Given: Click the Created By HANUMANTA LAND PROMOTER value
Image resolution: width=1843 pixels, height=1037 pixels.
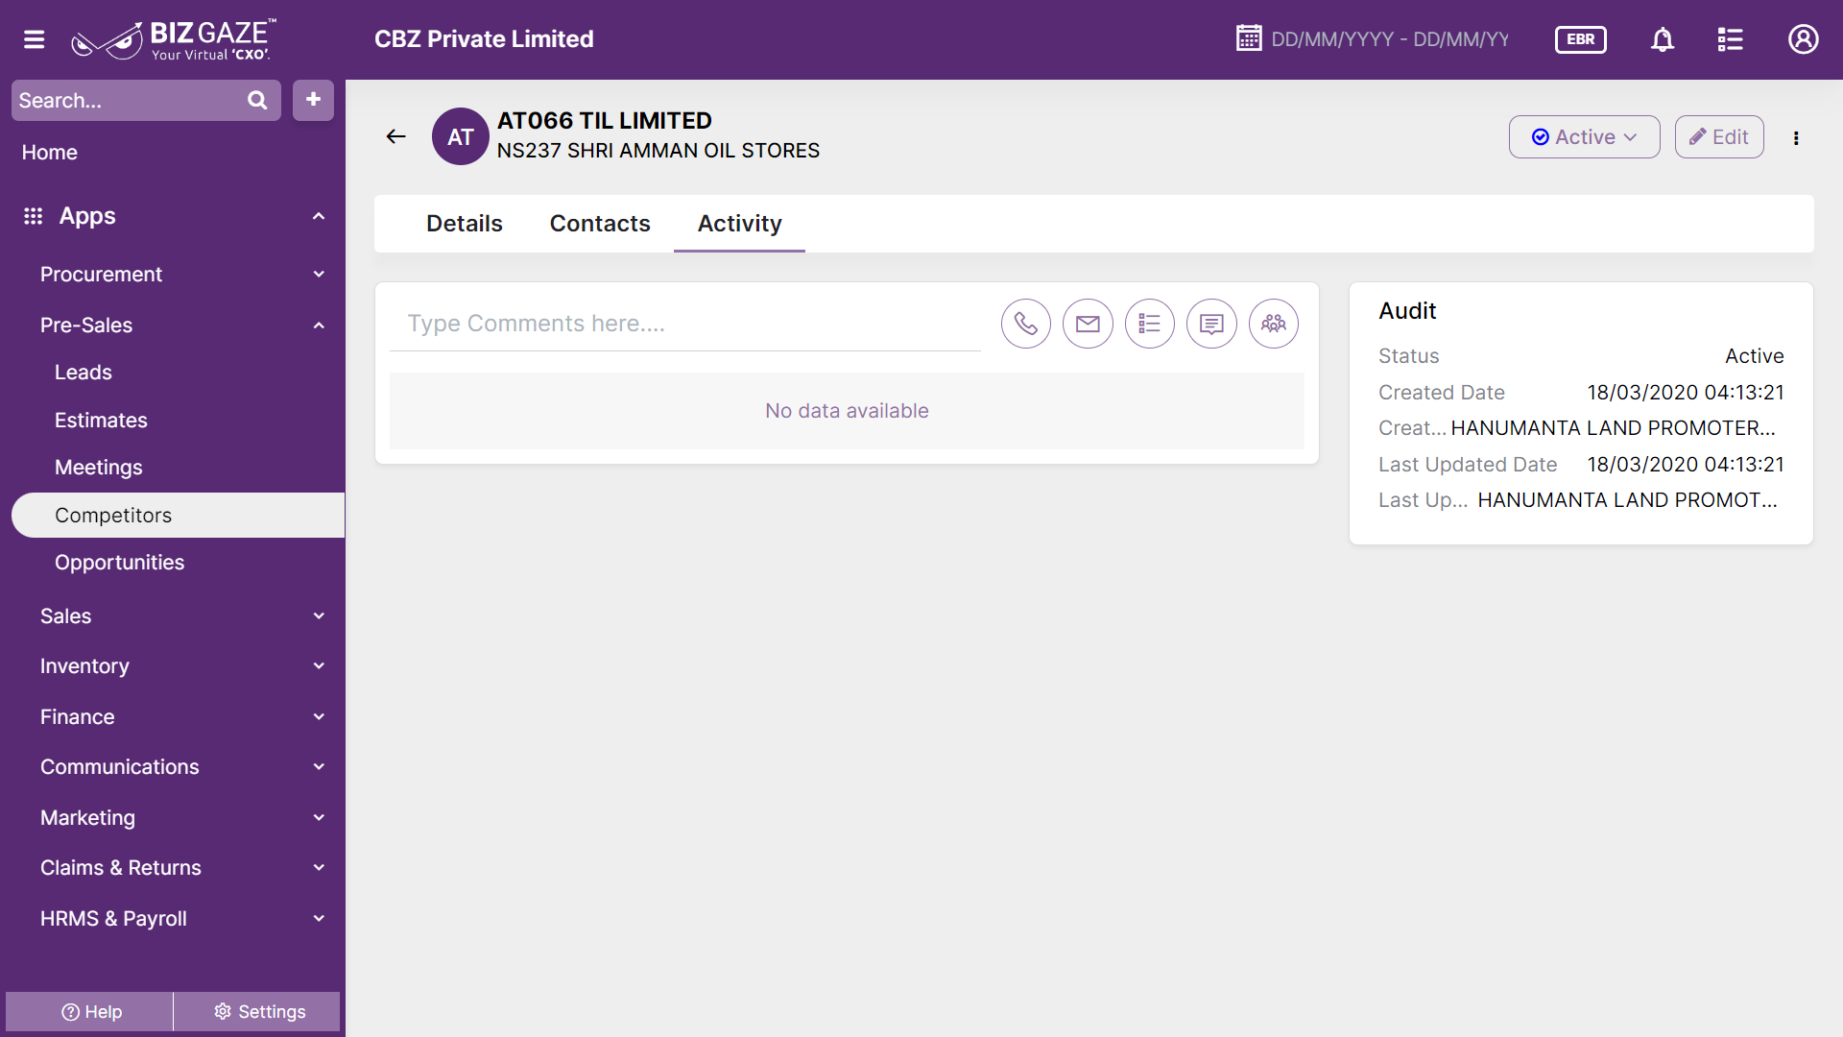Looking at the screenshot, I should pos(1613,428).
